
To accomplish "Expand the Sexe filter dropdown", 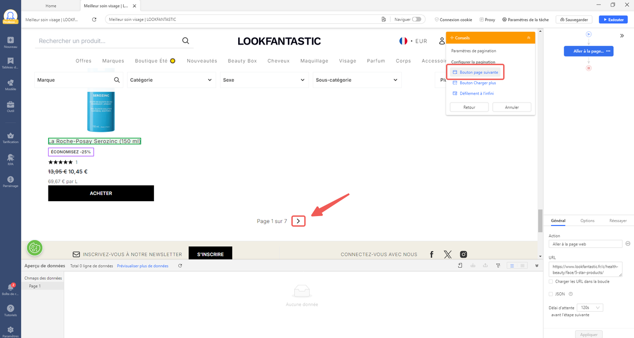I will click(264, 80).
